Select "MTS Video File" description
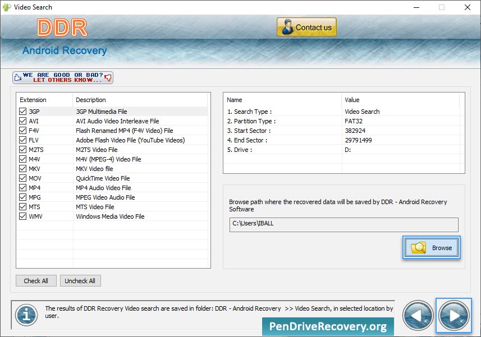 click(x=95, y=206)
